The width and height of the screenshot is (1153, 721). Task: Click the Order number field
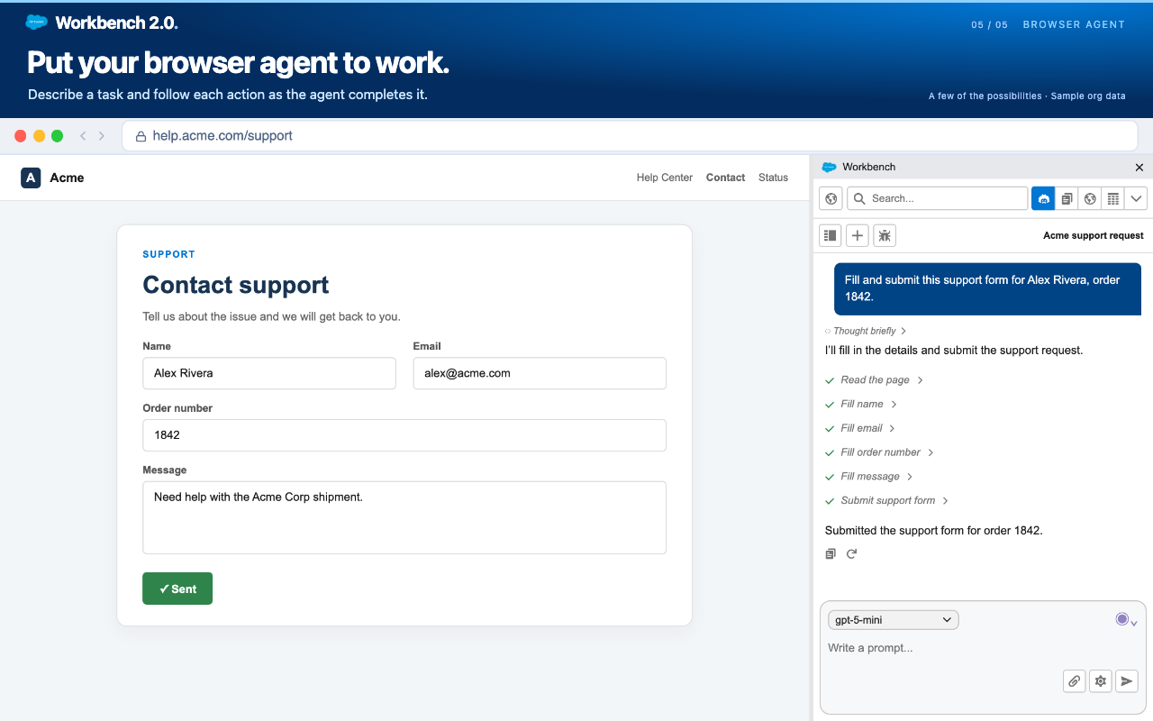point(404,435)
